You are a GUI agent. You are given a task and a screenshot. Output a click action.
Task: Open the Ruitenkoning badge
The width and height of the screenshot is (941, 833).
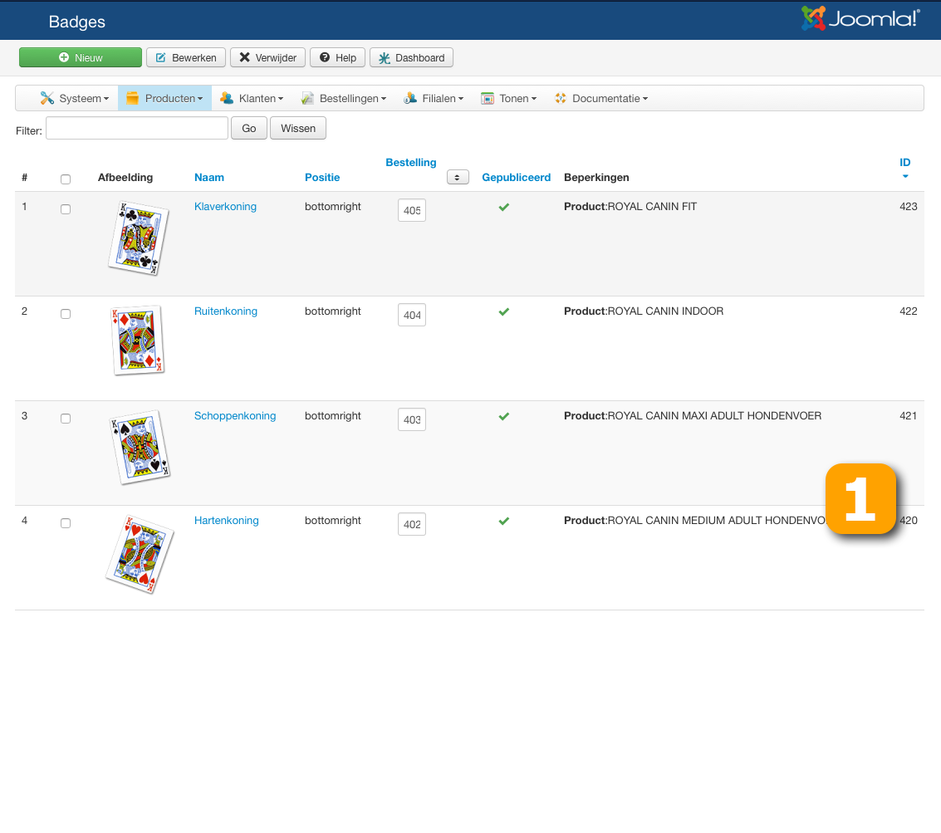pyautogui.click(x=226, y=311)
